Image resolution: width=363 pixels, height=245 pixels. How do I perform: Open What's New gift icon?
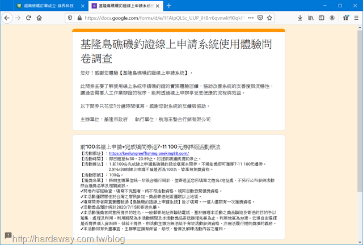[x=346, y=18]
